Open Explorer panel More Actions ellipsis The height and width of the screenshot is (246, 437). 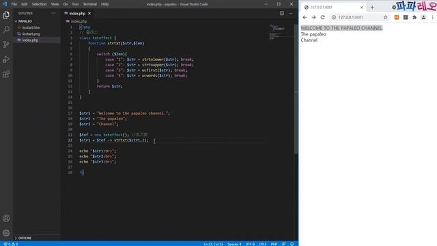53,13
